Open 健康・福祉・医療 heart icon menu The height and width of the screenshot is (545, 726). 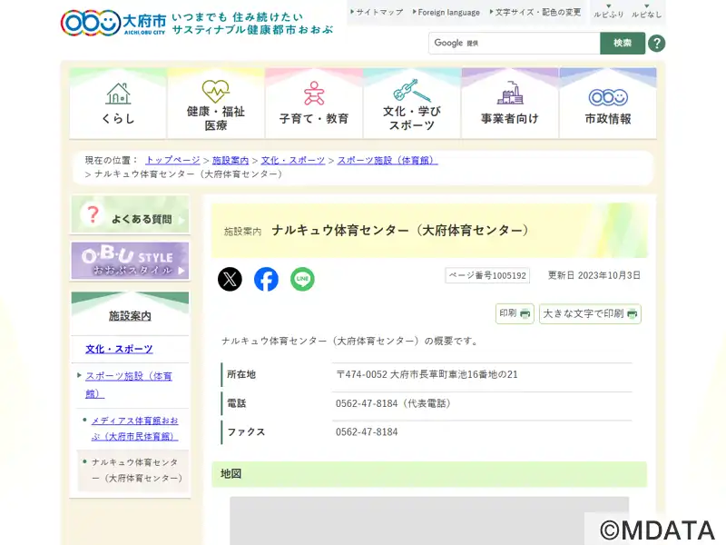pyautogui.click(x=216, y=103)
